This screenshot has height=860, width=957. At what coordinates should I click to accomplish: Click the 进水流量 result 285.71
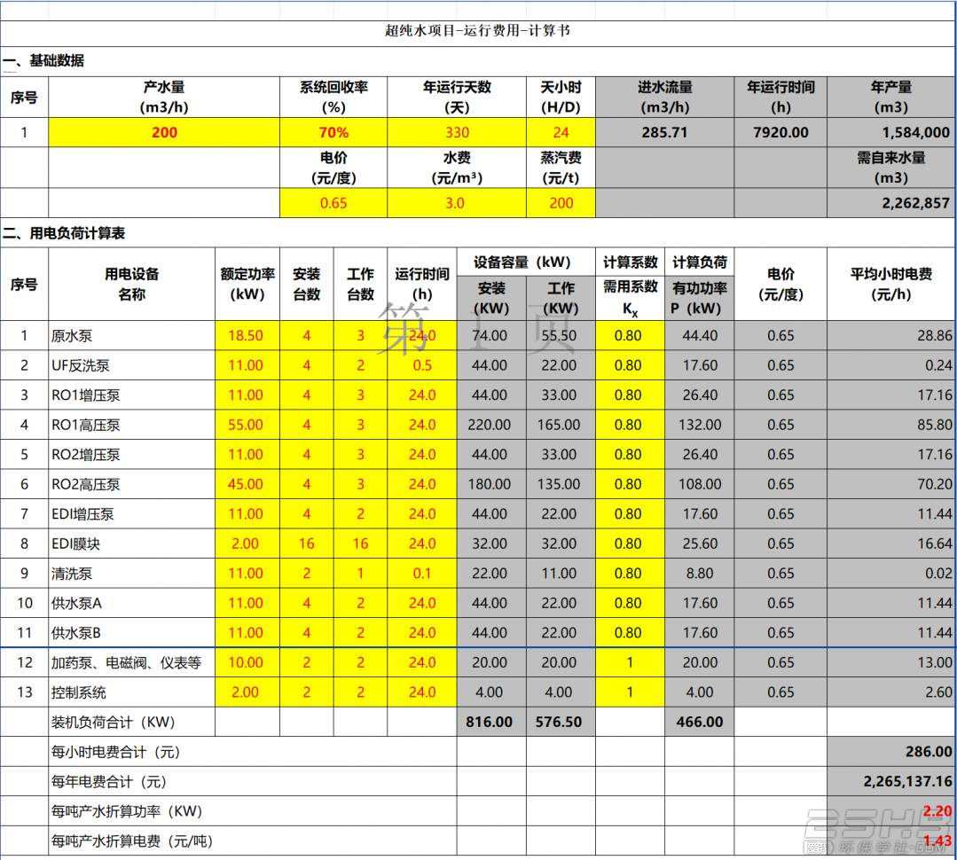(664, 132)
